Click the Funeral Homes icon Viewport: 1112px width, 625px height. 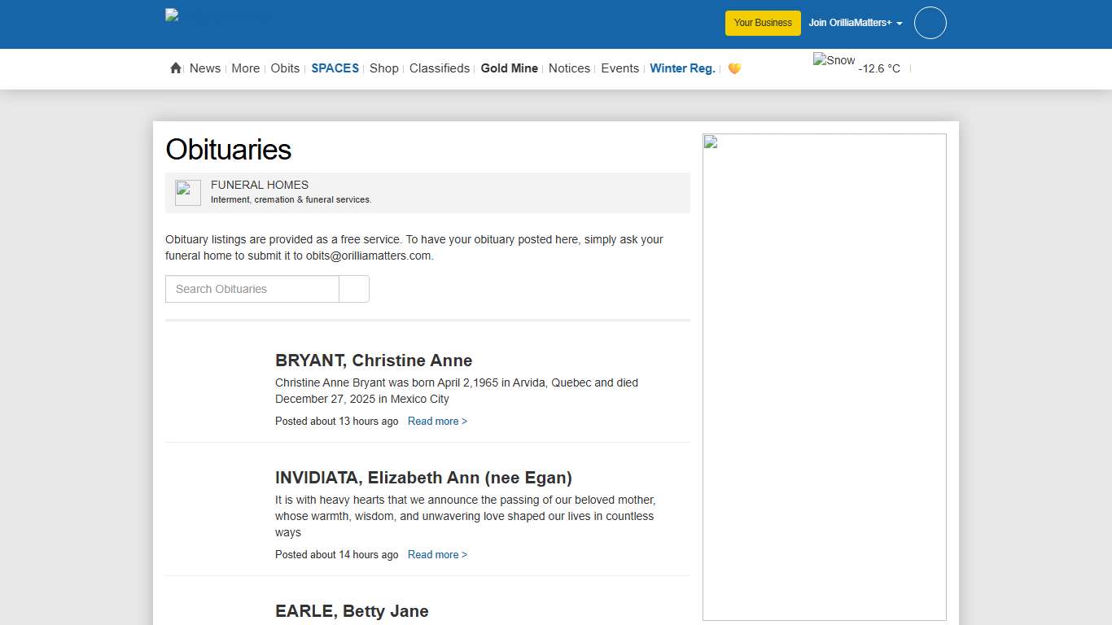[188, 193]
